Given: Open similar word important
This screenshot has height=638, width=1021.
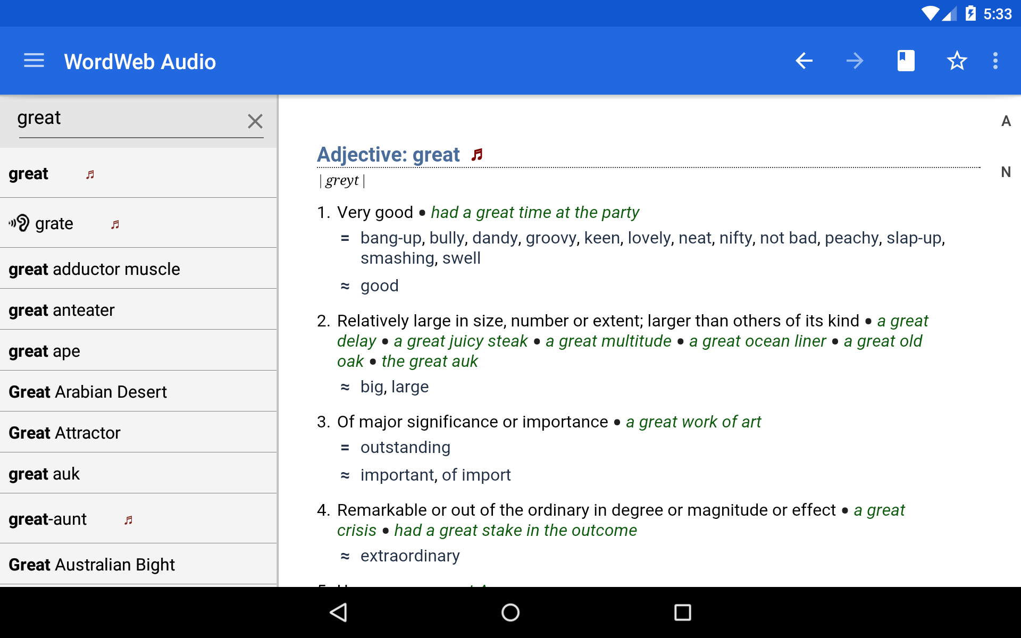Looking at the screenshot, I should (397, 475).
